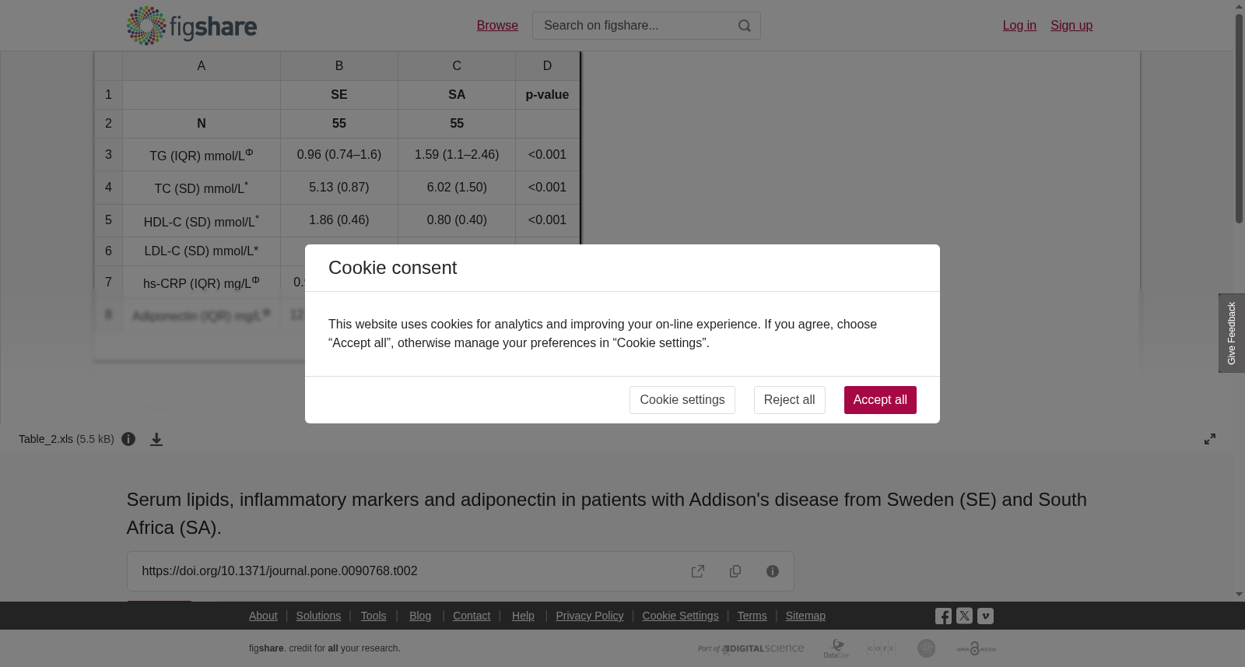Open Cookie settings in the dialog
The width and height of the screenshot is (1245, 667).
[682, 400]
